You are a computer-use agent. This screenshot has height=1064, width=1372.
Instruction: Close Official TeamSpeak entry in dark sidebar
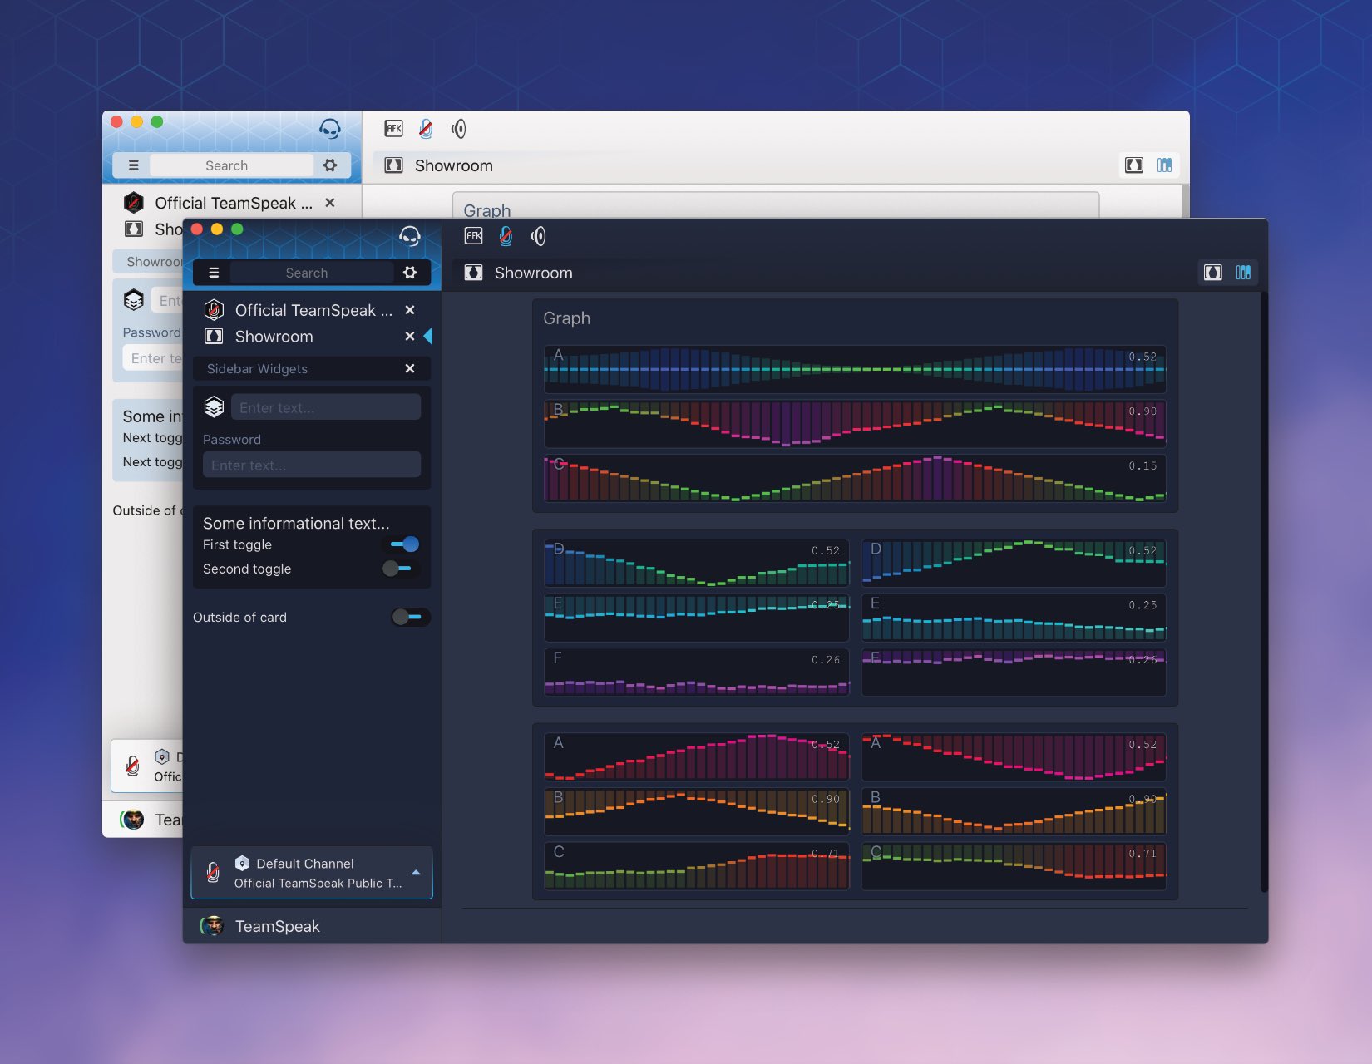[x=410, y=310]
